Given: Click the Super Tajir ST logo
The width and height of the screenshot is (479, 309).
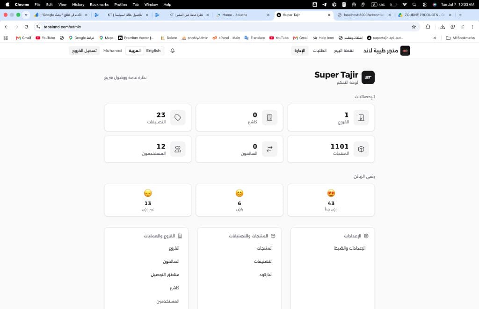Looking at the screenshot, I should [368, 78].
